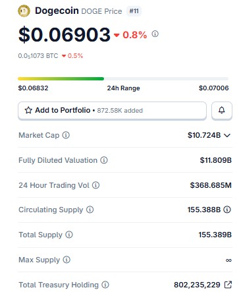This screenshot has height=292, width=239.
Task: Click the Market Cap info icon
Action: point(66,135)
